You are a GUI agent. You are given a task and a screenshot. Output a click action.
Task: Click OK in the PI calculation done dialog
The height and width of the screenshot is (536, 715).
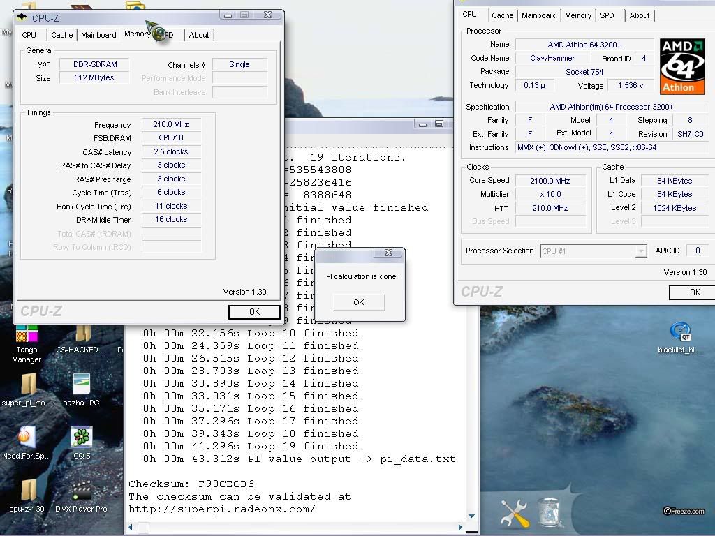click(x=358, y=302)
